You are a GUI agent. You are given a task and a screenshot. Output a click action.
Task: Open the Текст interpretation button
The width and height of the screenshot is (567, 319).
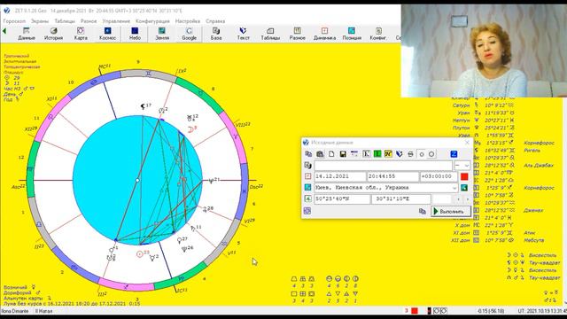tap(243, 34)
